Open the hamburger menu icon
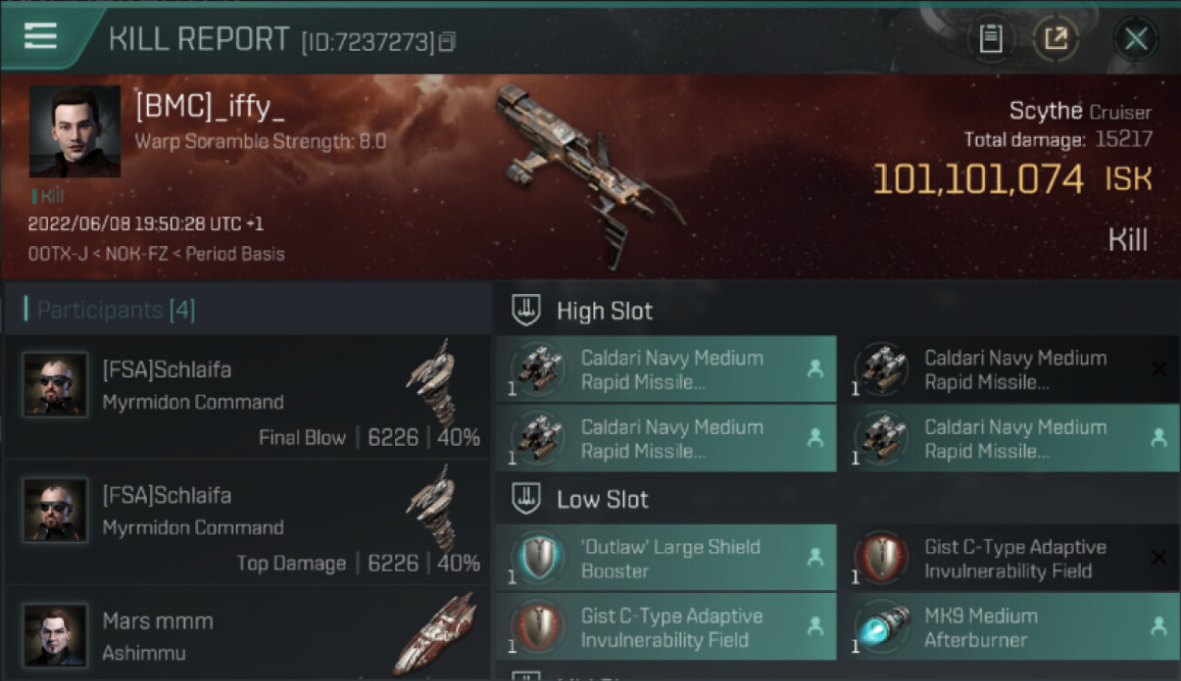Viewport: 1181px width, 681px height. [41, 36]
